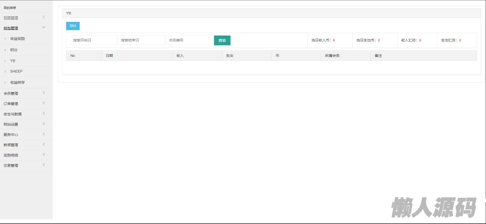Click the 支出汇总 summary value

[460, 41]
